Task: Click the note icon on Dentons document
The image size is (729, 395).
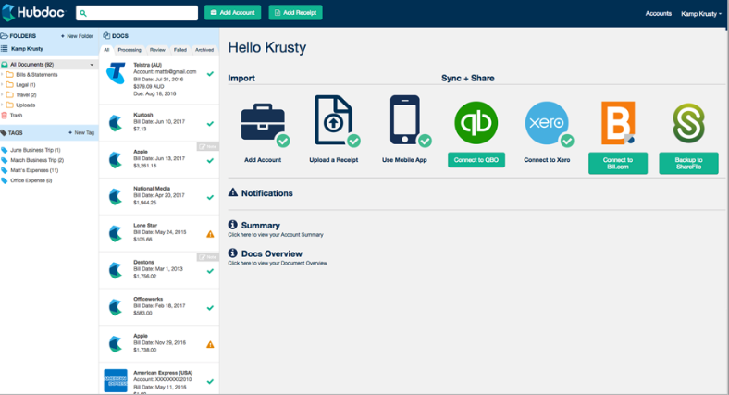Action: pos(207,257)
